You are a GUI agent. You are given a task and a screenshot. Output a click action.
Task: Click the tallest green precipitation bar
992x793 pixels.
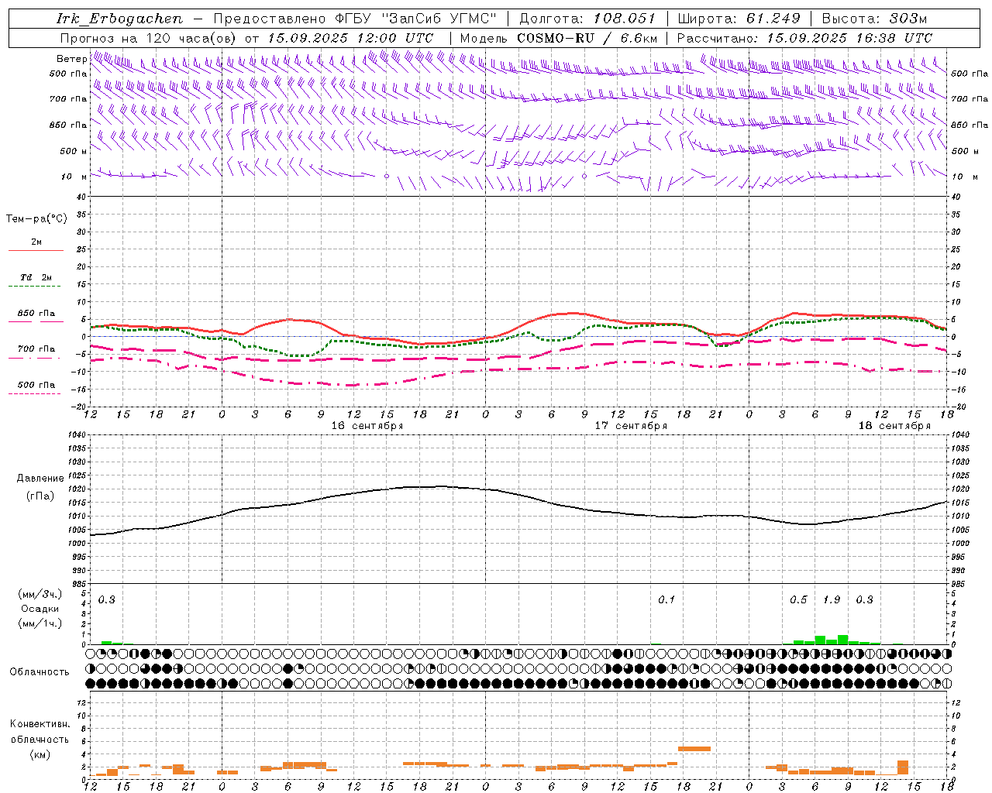coord(842,640)
